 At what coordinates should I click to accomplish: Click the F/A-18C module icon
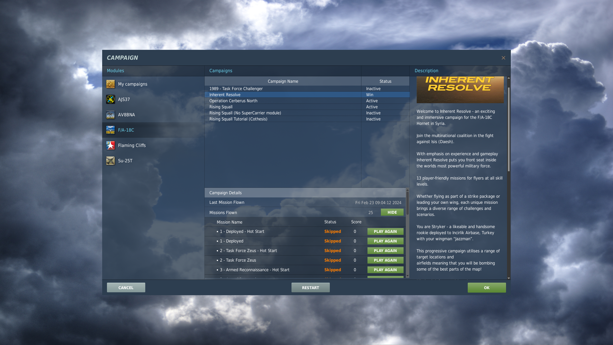pos(110,130)
